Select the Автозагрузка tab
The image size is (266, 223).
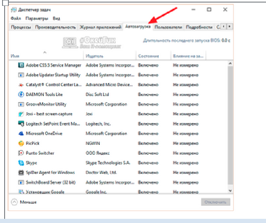click(138, 26)
